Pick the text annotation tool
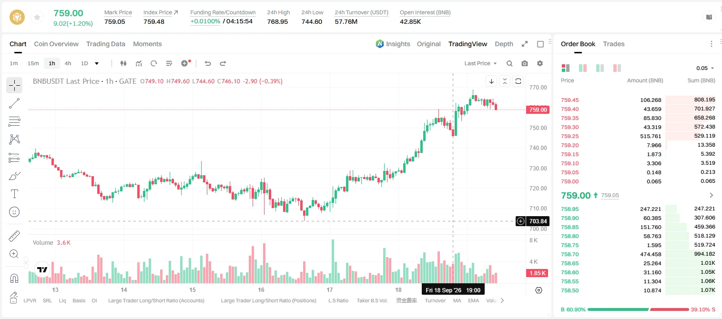 click(x=14, y=194)
